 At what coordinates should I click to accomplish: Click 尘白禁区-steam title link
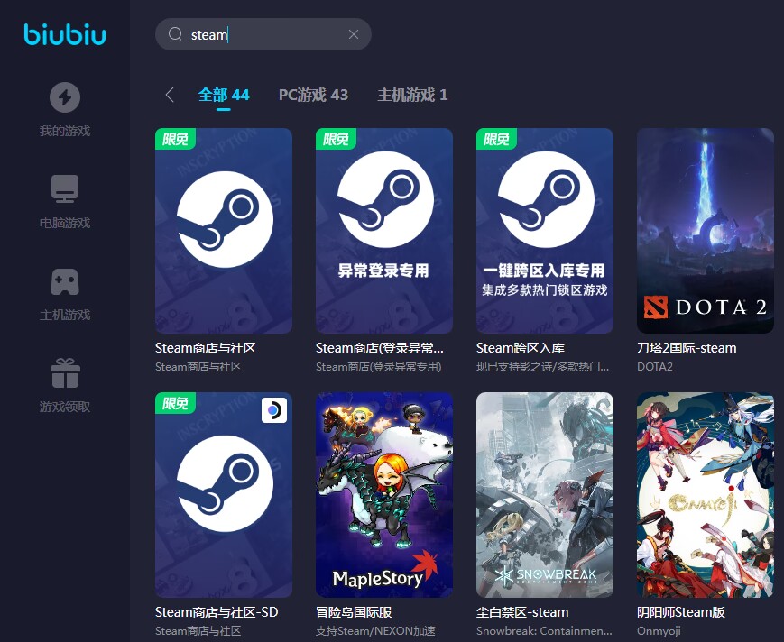[522, 612]
